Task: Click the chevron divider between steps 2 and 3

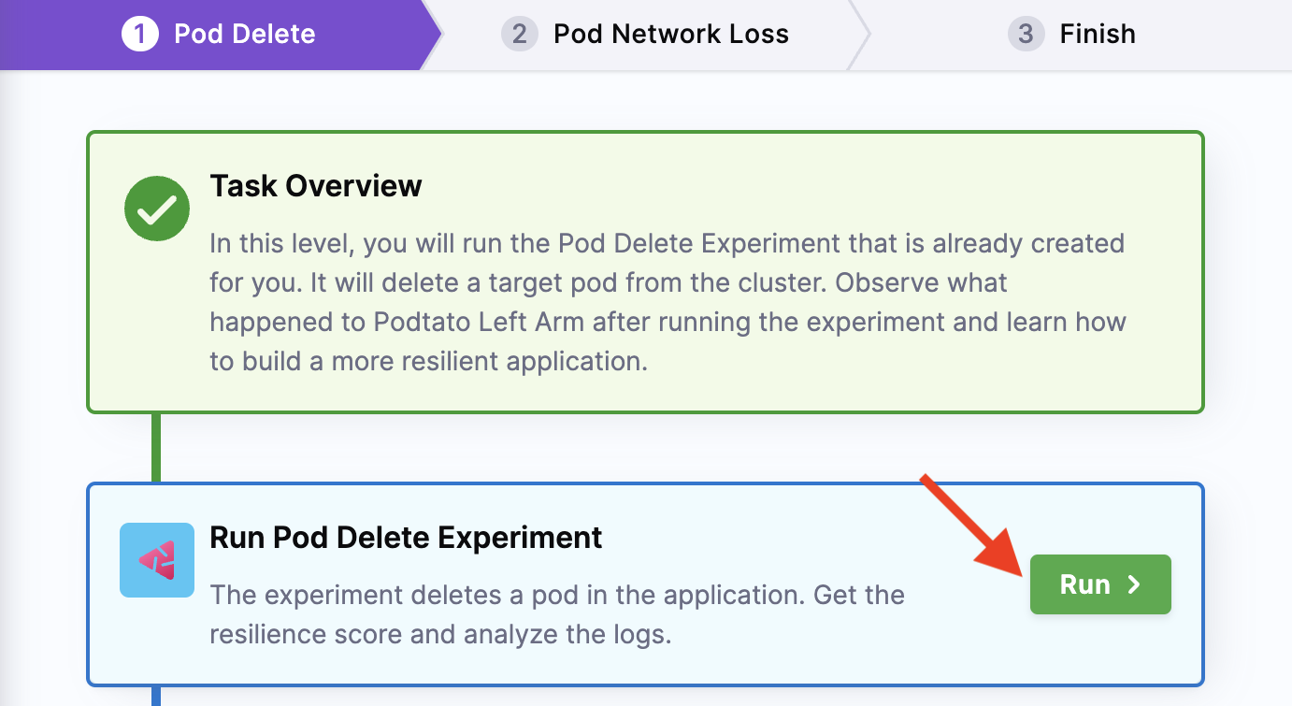Action: (858, 35)
